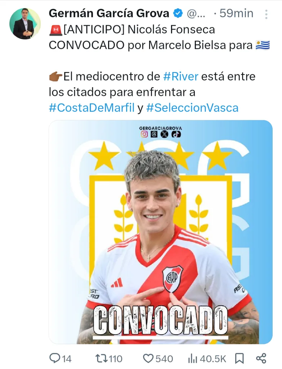The height and width of the screenshot is (369, 282).
Task: Open the three-dot more options menu
Action: 266,14
